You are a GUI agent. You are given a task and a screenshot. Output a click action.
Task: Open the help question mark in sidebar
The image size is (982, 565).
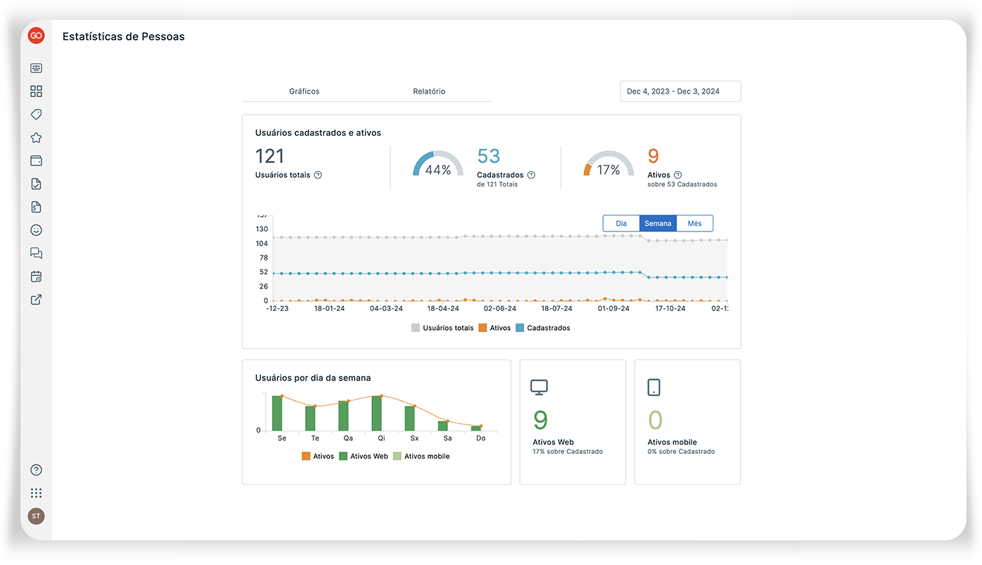pyautogui.click(x=36, y=470)
